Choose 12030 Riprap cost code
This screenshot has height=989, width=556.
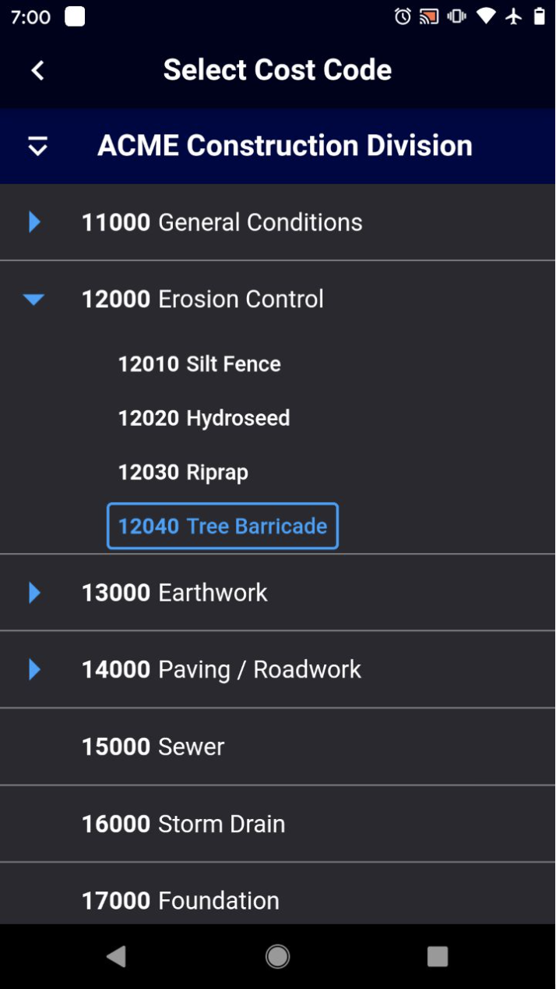pos(183,473)
